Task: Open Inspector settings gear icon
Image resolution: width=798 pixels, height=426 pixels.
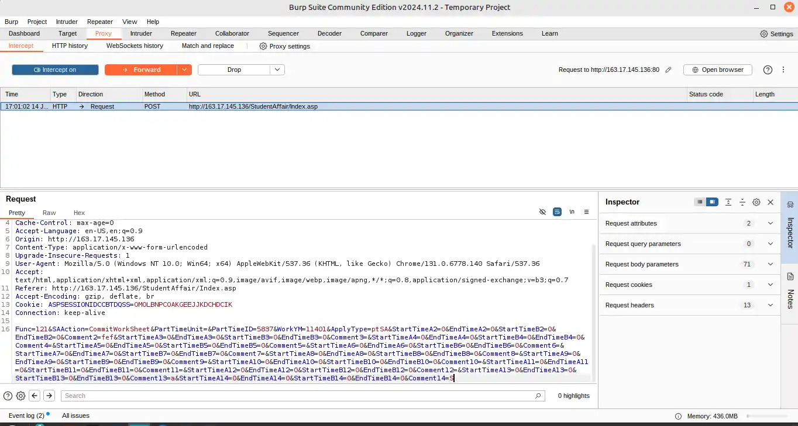Action: (x=756, y=202)
